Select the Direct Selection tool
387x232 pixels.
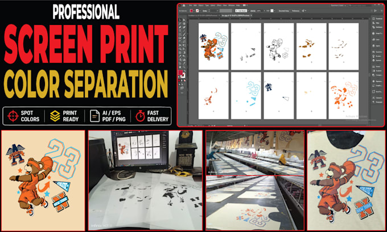coord(184,20)
